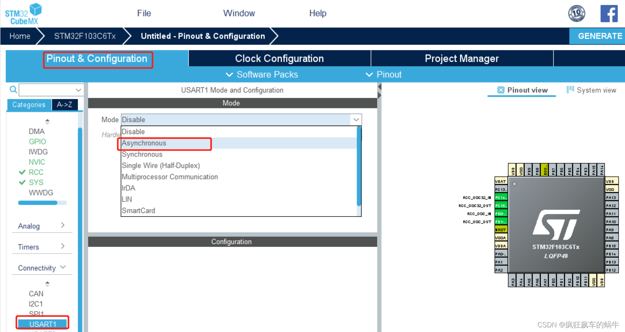The height and width of the screenshot is (332, 625).
Task: Select the VSSA pin
Action: coord(501,238)
